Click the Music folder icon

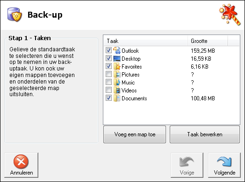[x=117, y=82]
